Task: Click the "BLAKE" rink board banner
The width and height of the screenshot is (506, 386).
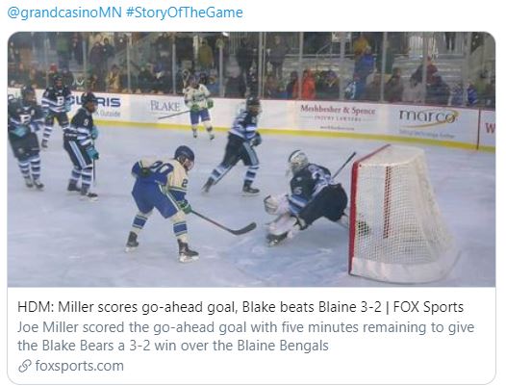Action: tap(165, 106)
